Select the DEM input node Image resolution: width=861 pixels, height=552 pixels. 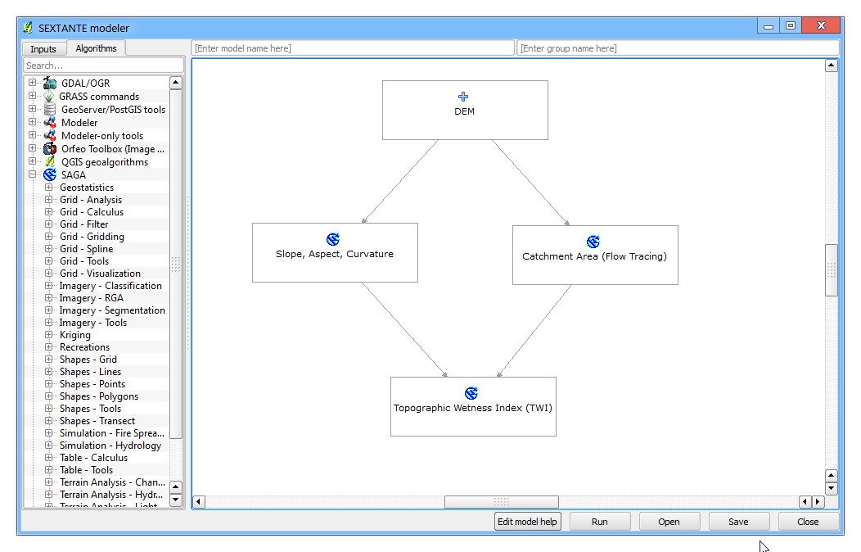click(x=465, y=110)
